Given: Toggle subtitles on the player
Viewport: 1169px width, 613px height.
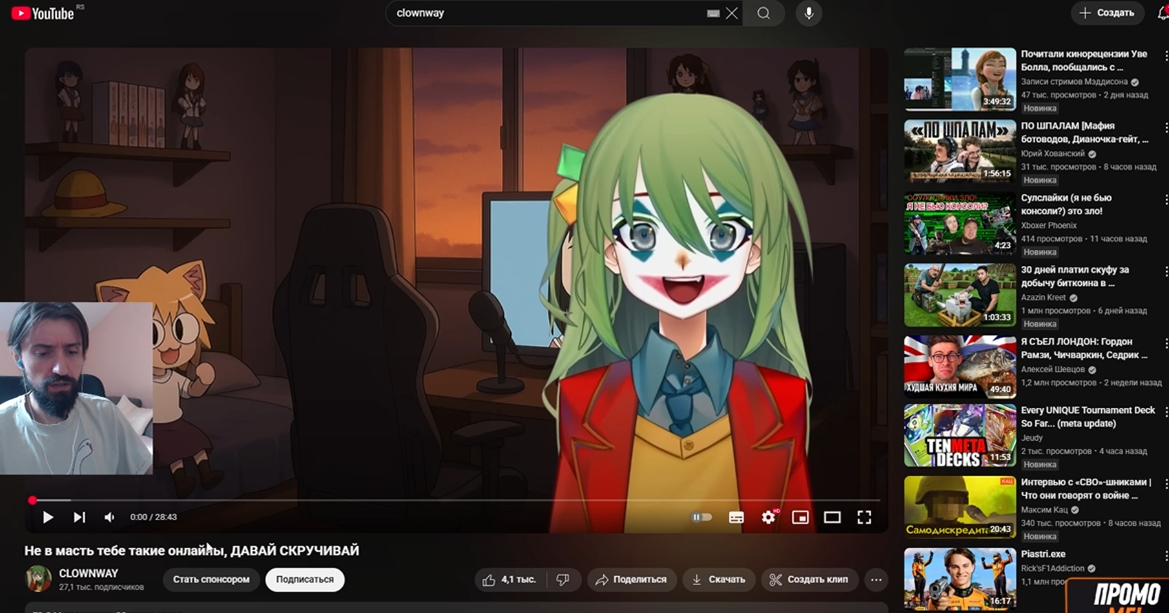Looking at the screenshot, I should tap(736, 517).
